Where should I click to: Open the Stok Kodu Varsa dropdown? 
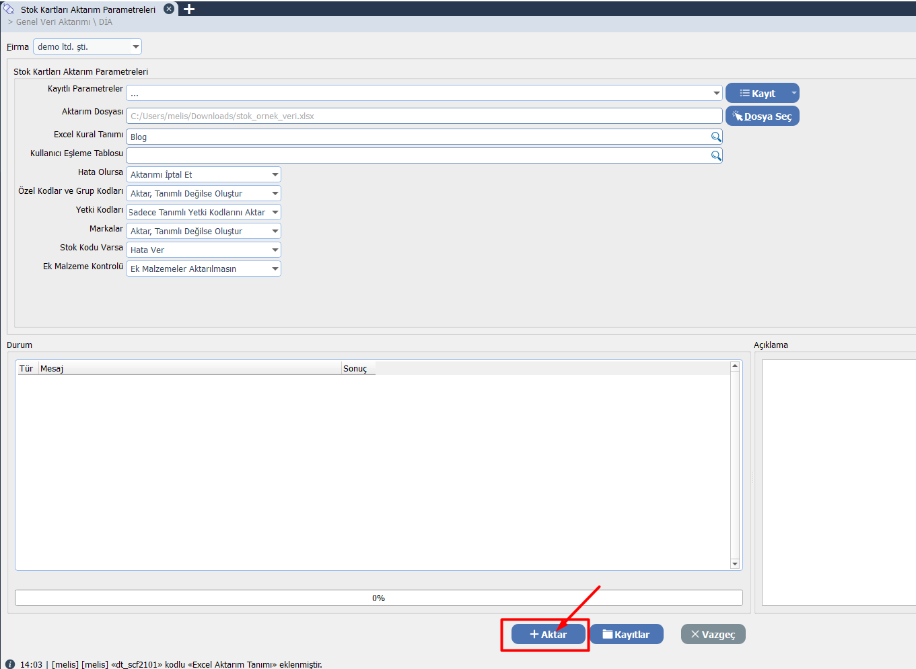275,250
